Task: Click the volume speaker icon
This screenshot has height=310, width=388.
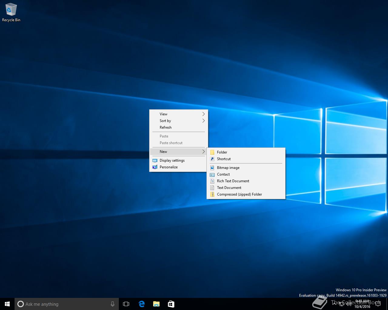Action: point(349,304)
